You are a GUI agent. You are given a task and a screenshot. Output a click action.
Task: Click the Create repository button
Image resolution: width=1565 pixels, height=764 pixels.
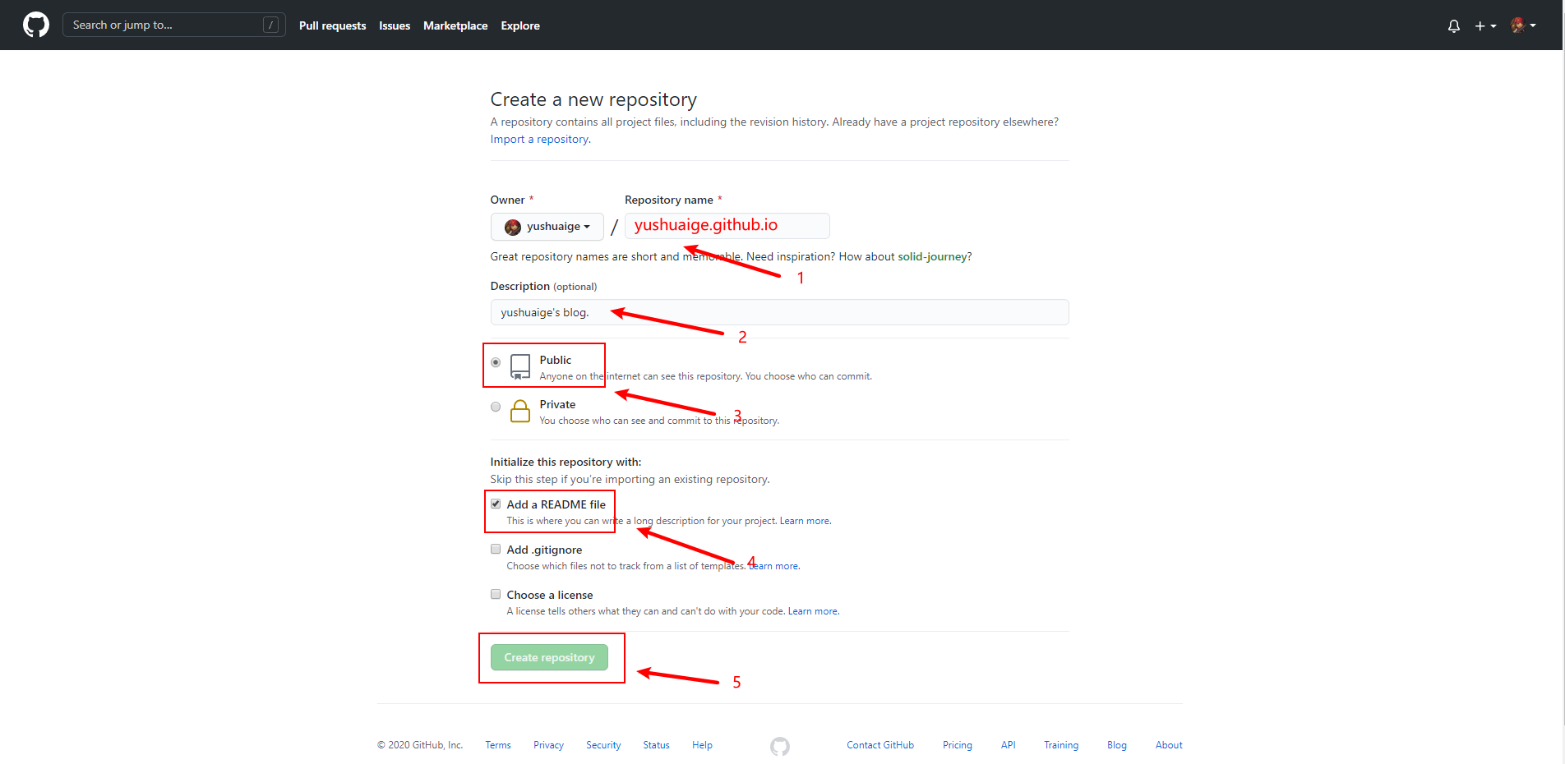coord(549,657)
